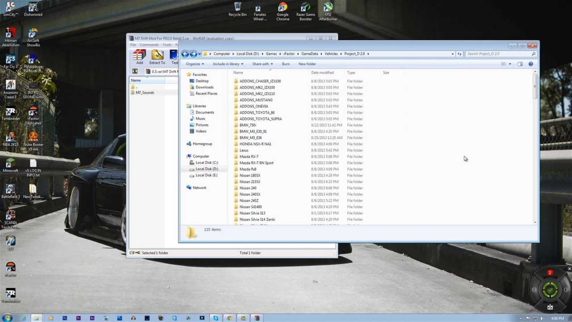Screen dimensions: 572x322
Task: Select the Nuke Booter desktop icon
Action: click(x=33, y=141)
